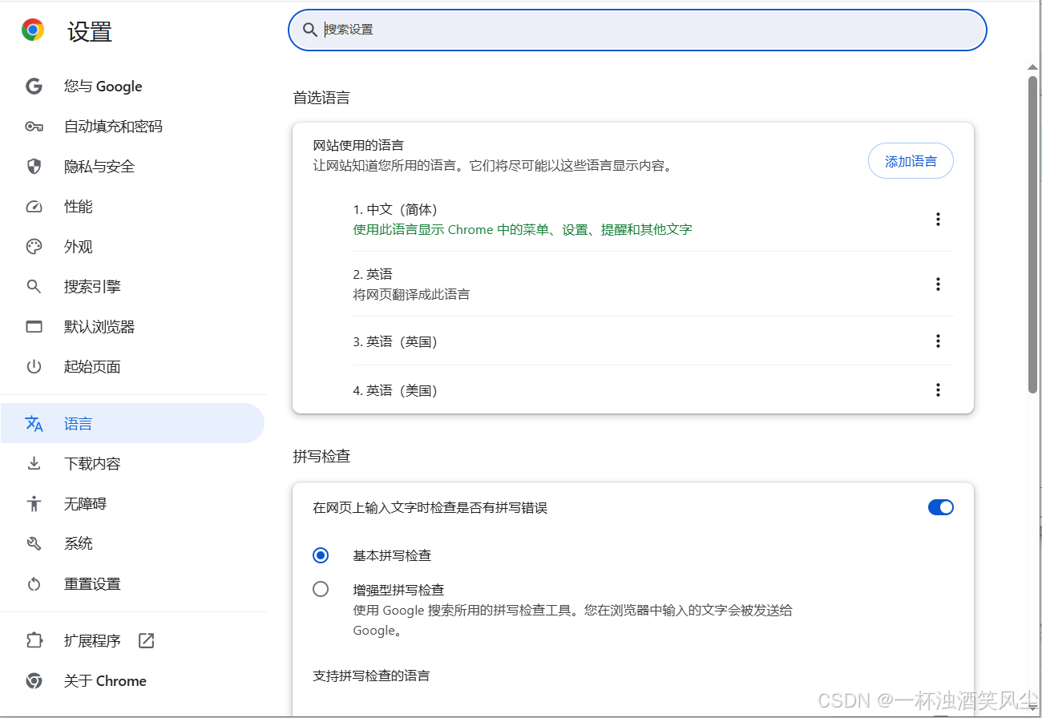The height and width of the screenshot is (718, 1042).
Task: Click the 首选语言 section heading
Action: click(x=321, y=99)
